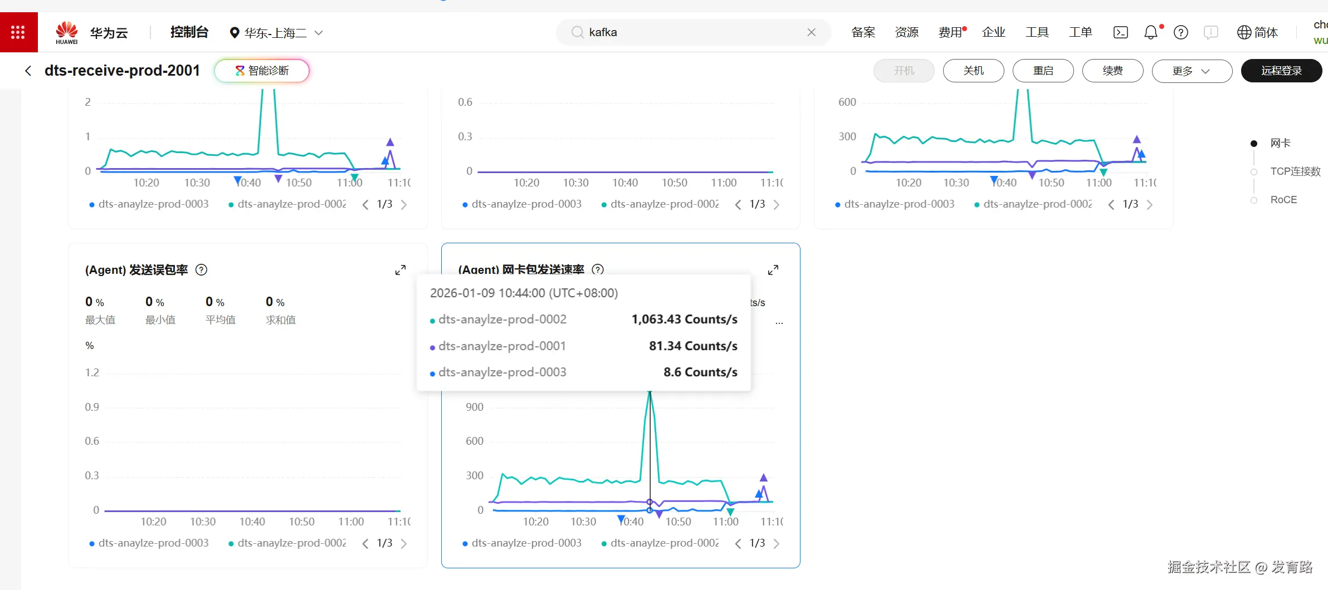Open the 备案 menu

click(x=863, y=32)
